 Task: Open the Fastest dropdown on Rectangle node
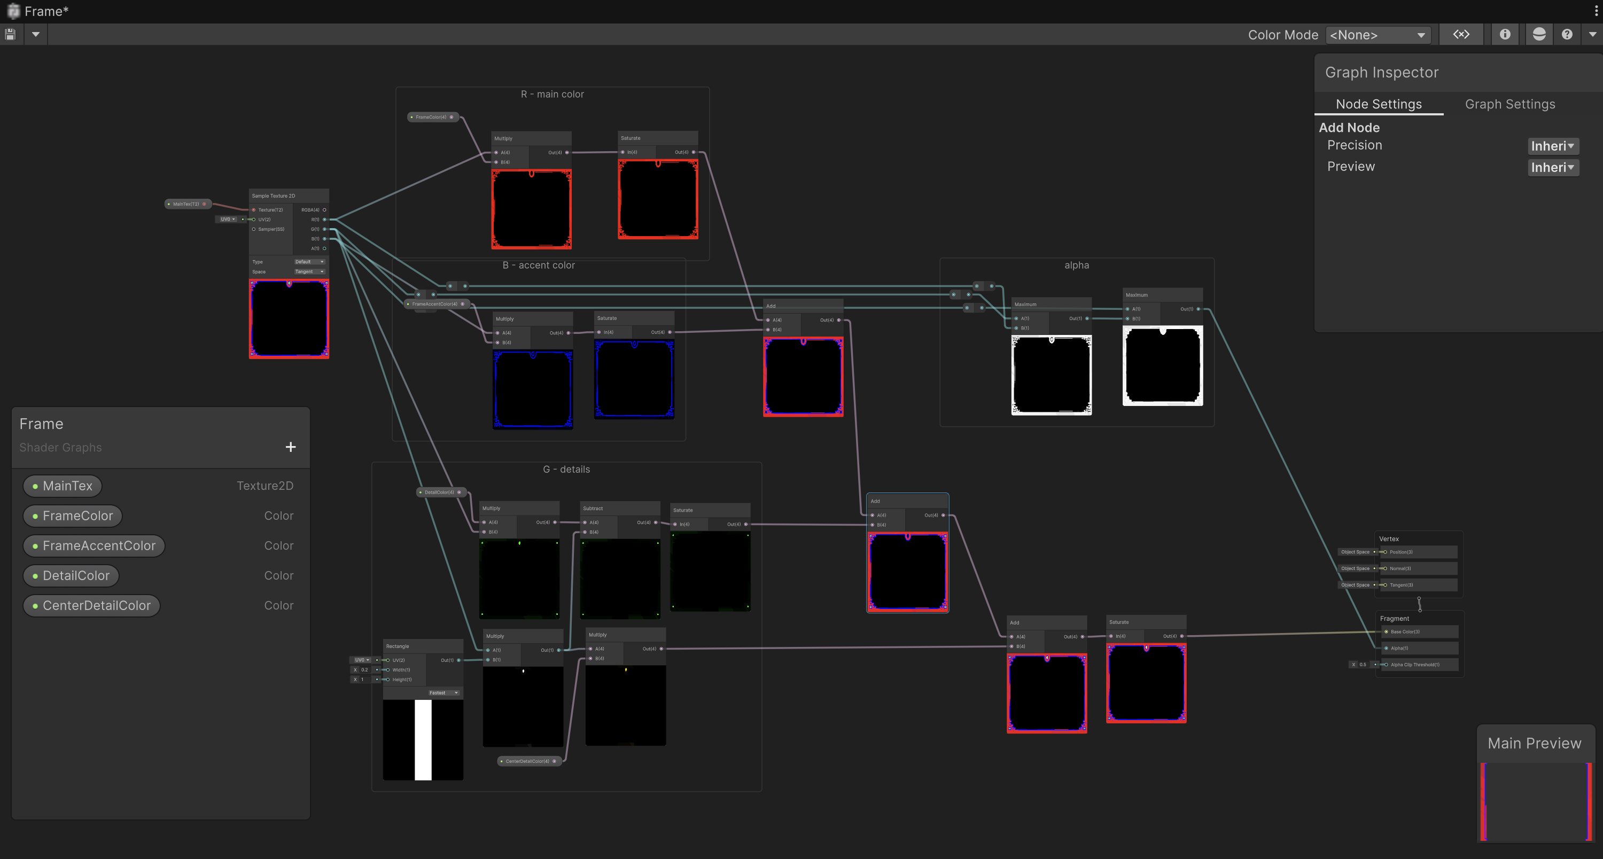click(x=445, y=693)
